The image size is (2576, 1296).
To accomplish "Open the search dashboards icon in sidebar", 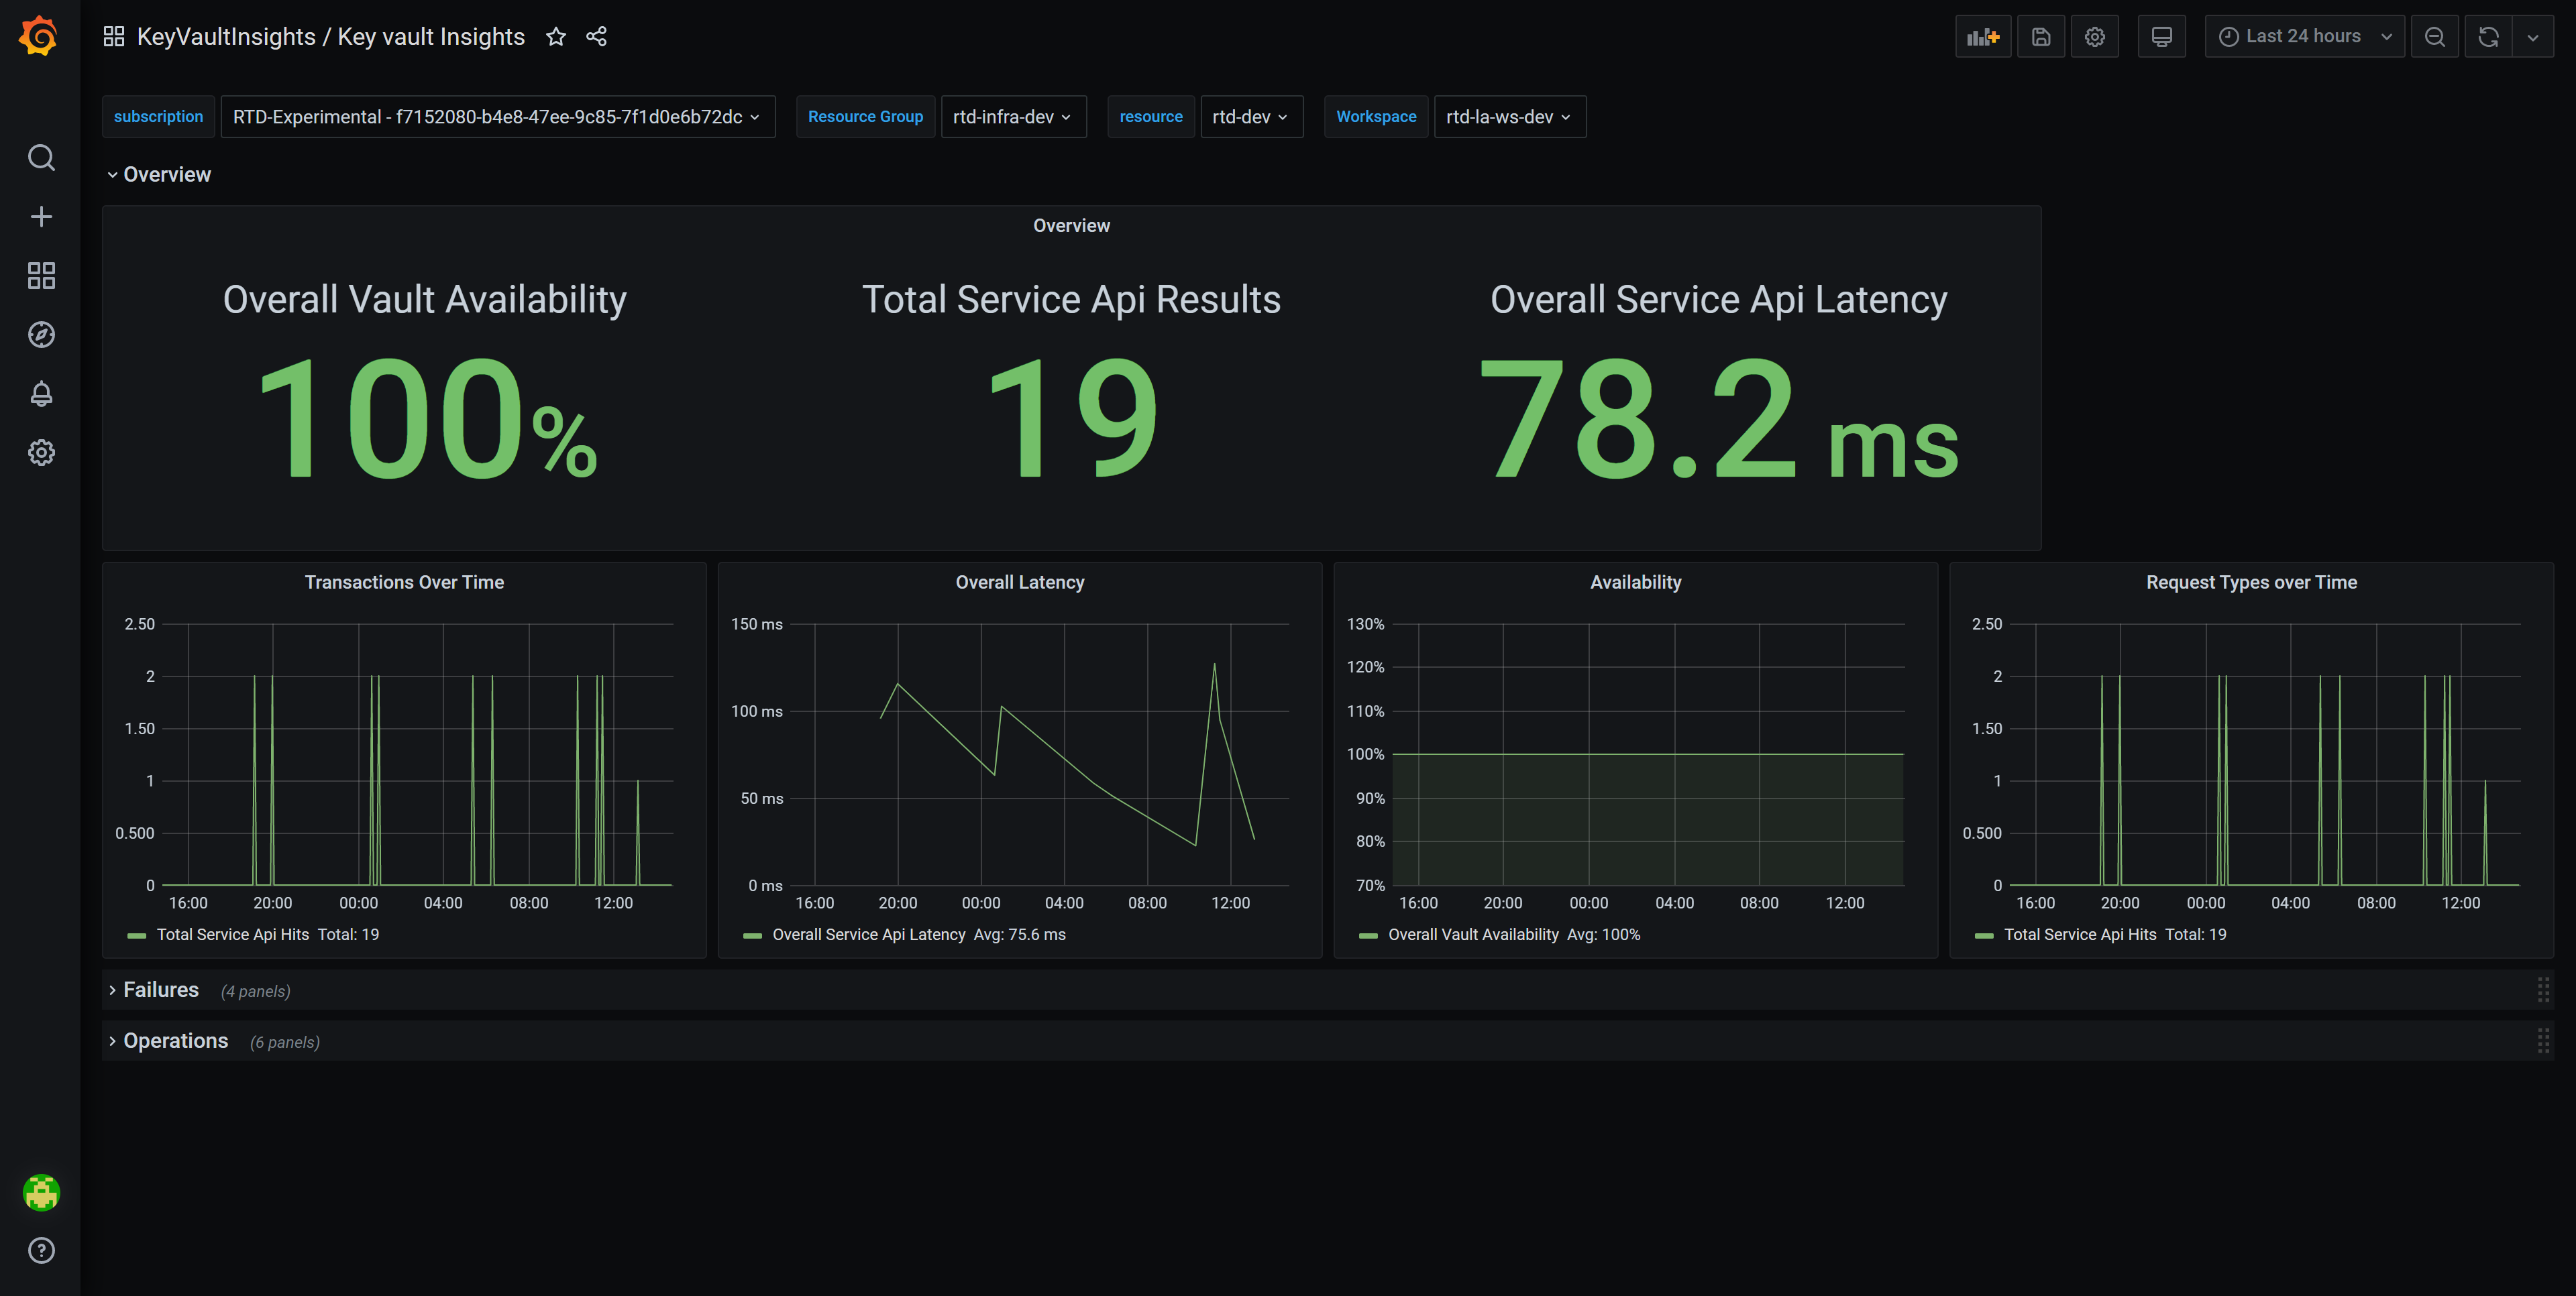I will coord(41,158).
